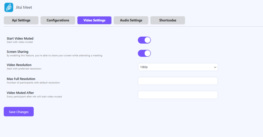Viewport: 263px width, 137px height.
Task: Click the chevron arrow in resolution dropdown
Action: (215, 67)
